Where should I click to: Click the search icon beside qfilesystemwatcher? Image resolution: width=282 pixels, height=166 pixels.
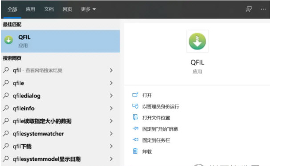pyautogui.click(x=6, y=133)
